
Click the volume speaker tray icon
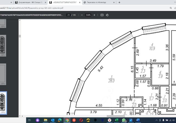click(x=174, y=120)
